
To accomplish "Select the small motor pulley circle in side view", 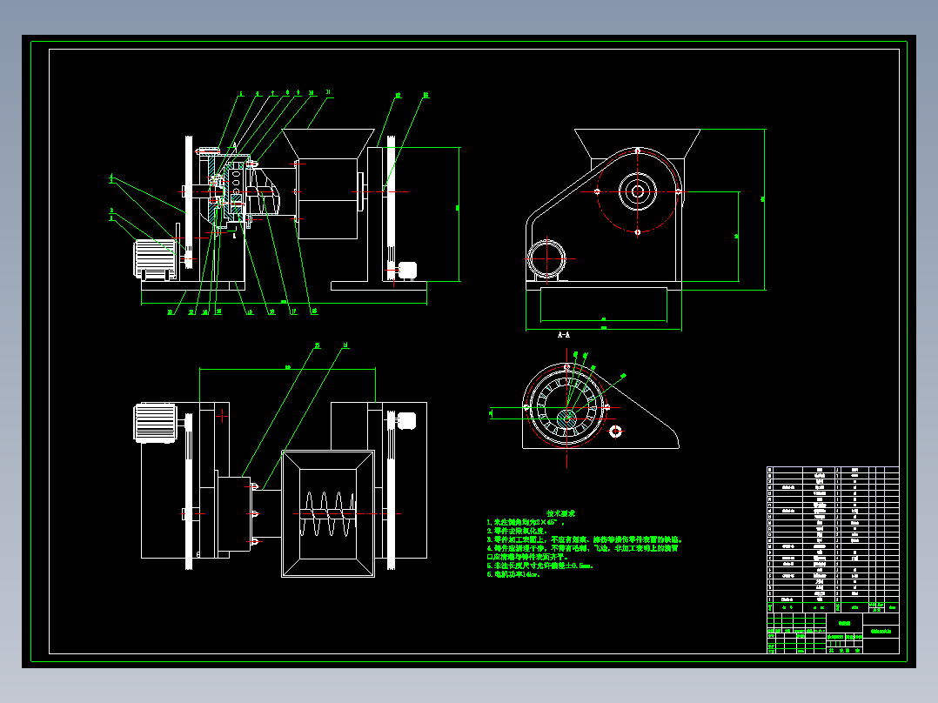I will coord(546,258).
